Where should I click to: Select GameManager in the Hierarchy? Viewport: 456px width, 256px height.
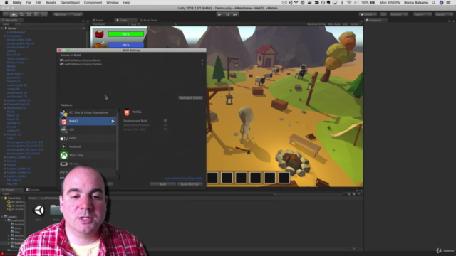tap(16, 32)
